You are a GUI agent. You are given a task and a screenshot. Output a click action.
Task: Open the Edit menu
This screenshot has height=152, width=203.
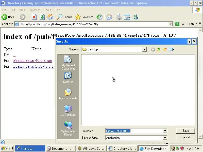point(13,10)
